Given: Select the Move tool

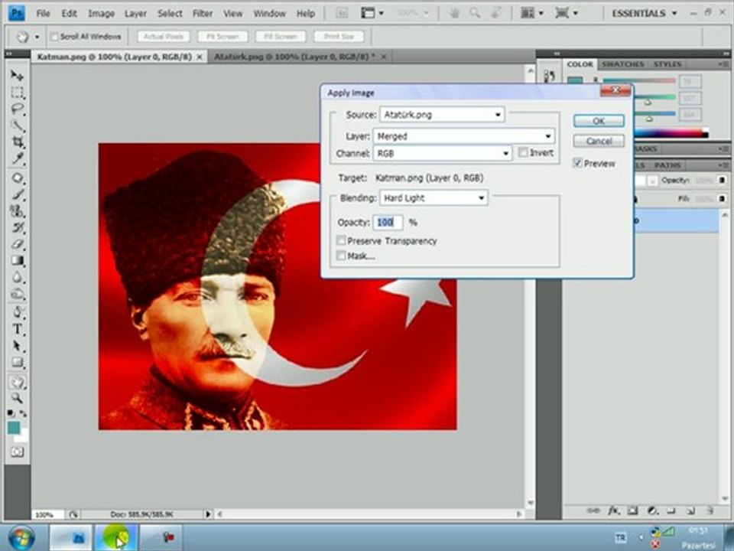Looking at the screenshot, I should (17, 76).
